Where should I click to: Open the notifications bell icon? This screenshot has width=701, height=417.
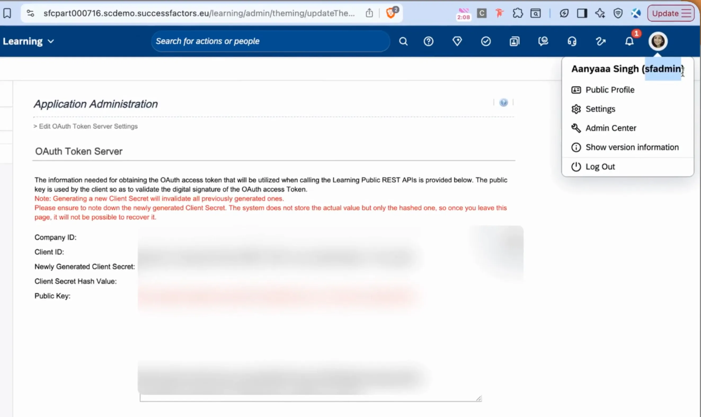point(629,41)
